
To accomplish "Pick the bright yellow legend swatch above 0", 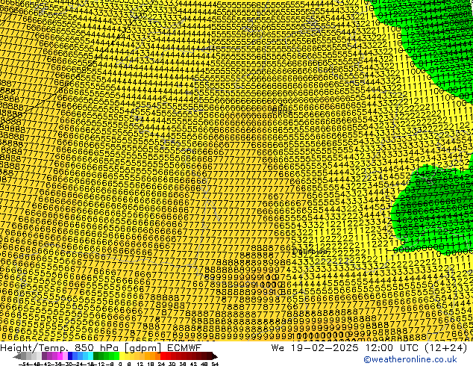I will click(x=122, y=356).
